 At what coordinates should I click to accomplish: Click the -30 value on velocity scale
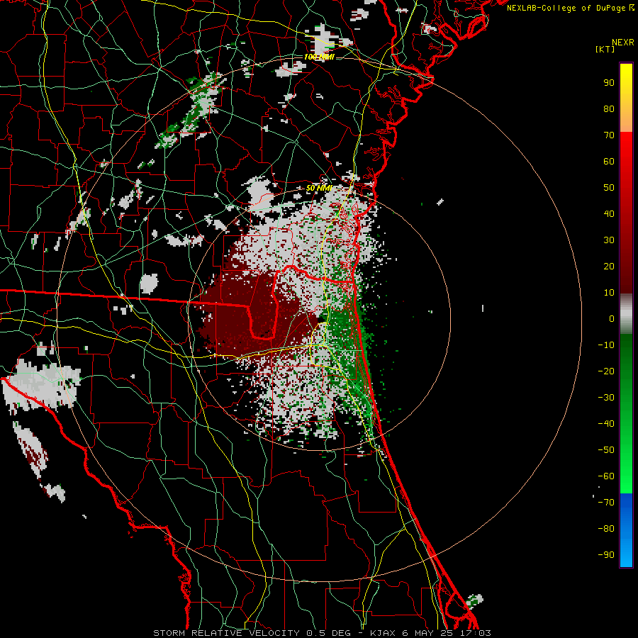606,398
